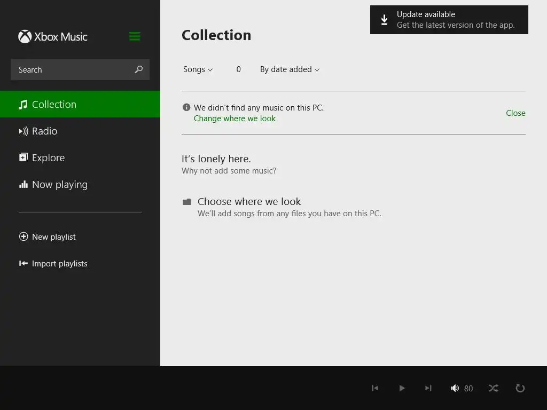Open the Now playing view
The height and width of the screenshot is (410, 547).
80,184
